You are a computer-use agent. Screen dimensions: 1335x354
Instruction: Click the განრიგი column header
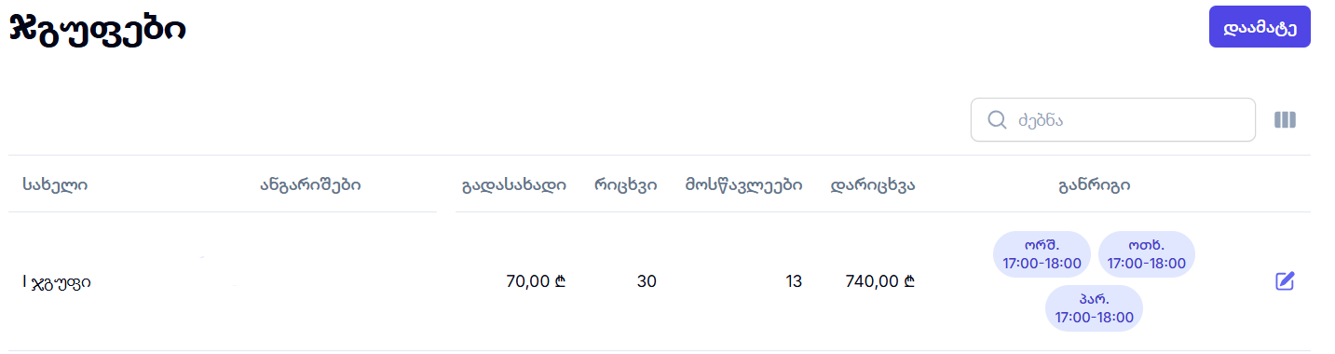(1095, 184)
